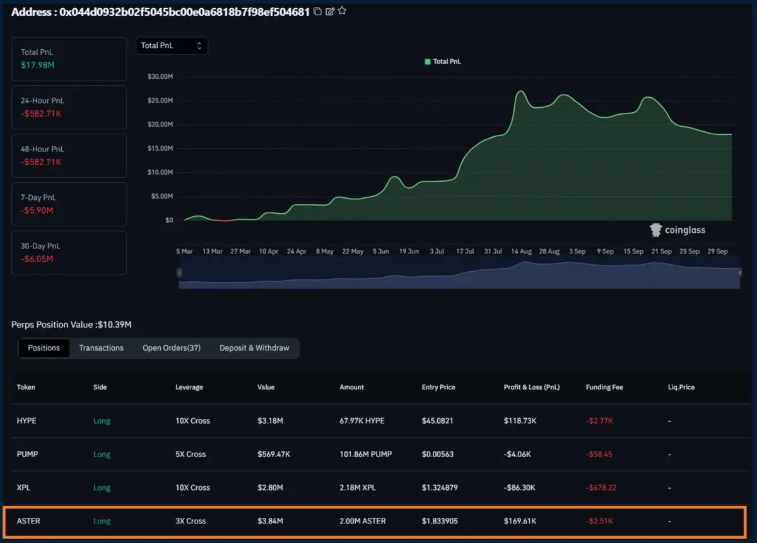Click the $30.00M y-axis label
Image resolution: width=757 pixels, height=543 pixels.
click(160, 77)
